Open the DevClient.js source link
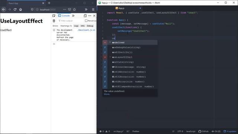This screenshot has width=238, height=134. pos(86,30)
